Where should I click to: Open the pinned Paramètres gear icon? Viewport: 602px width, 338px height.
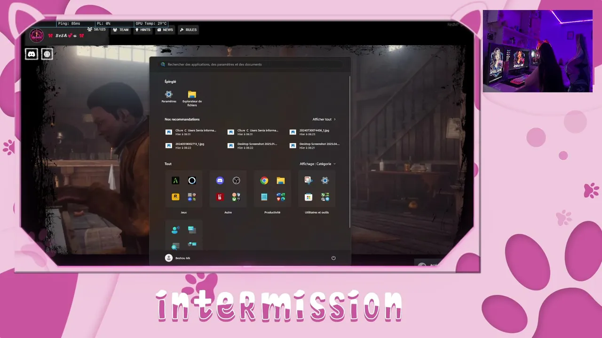coord(169,94)
